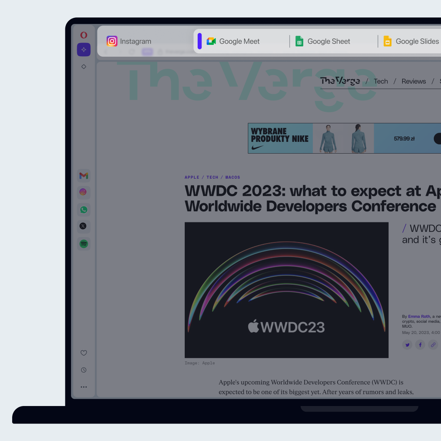Click the 579.99 zł price in the ad
This screenshot has width=441, height=441.
(404, 139)
